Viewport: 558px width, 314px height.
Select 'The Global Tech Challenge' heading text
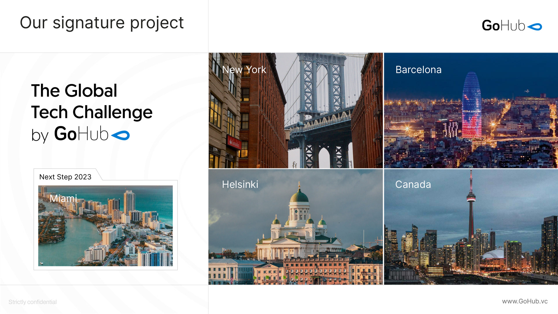coord(92,101)
